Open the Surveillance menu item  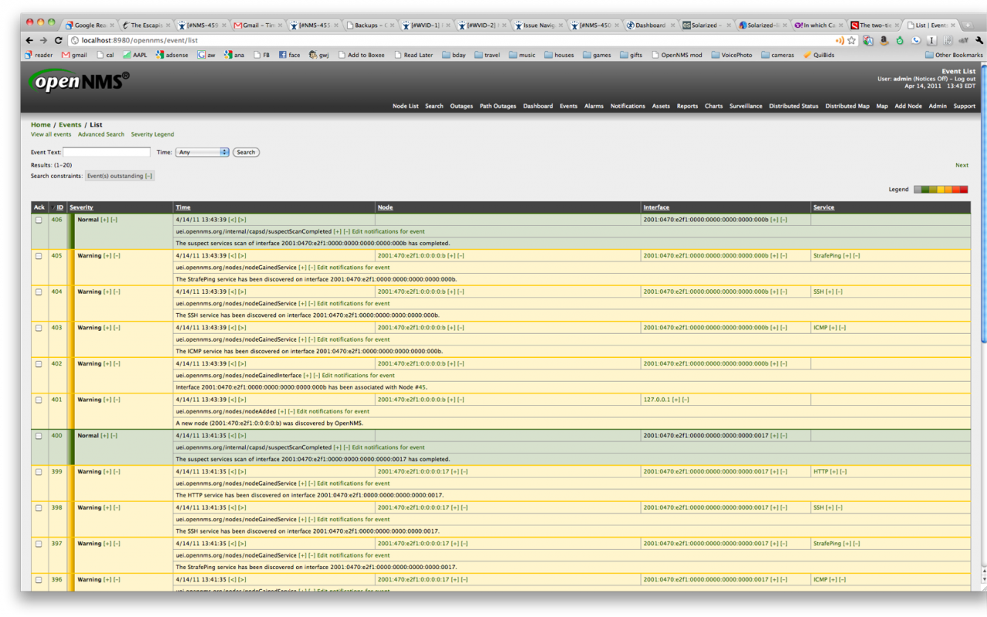coord(746,106)
